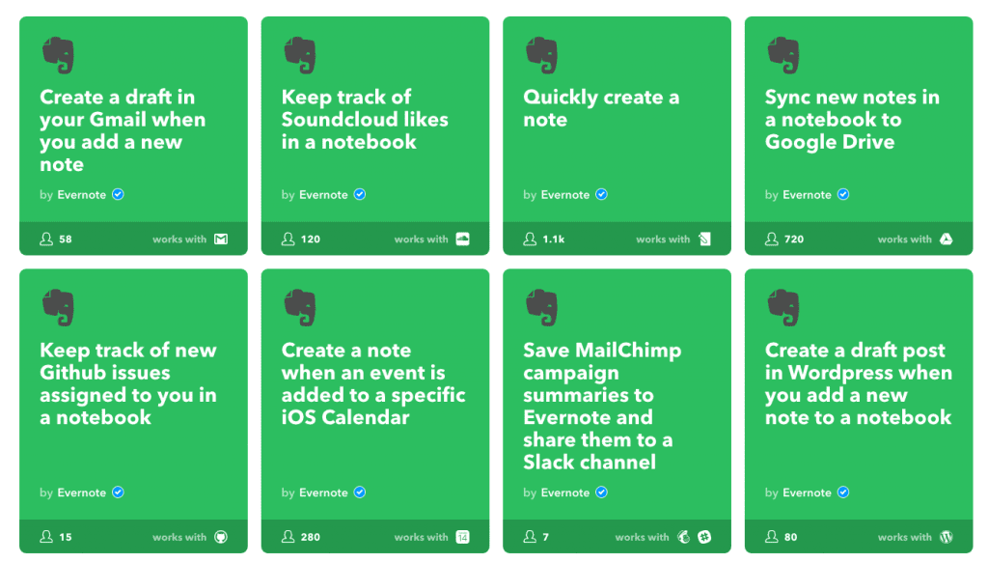988x563 pixels.
Task: Click 'by Evernote' on the Quickly create a note card
Action: [557, 195]
